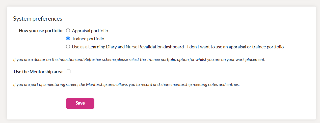
Task: Select the Appraisal portfolio radio button
Action: pyautogui.click(x=68, y=30)
